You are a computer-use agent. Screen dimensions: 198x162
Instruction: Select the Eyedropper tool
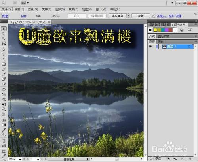pyautogui.click(x=4, y=130)
